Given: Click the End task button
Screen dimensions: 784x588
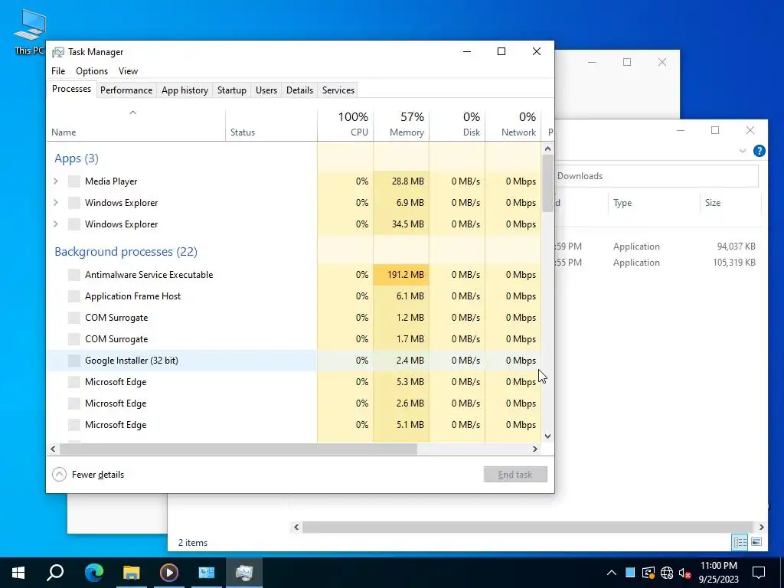Looking at the screenshot, I should (x=515, y=475).
